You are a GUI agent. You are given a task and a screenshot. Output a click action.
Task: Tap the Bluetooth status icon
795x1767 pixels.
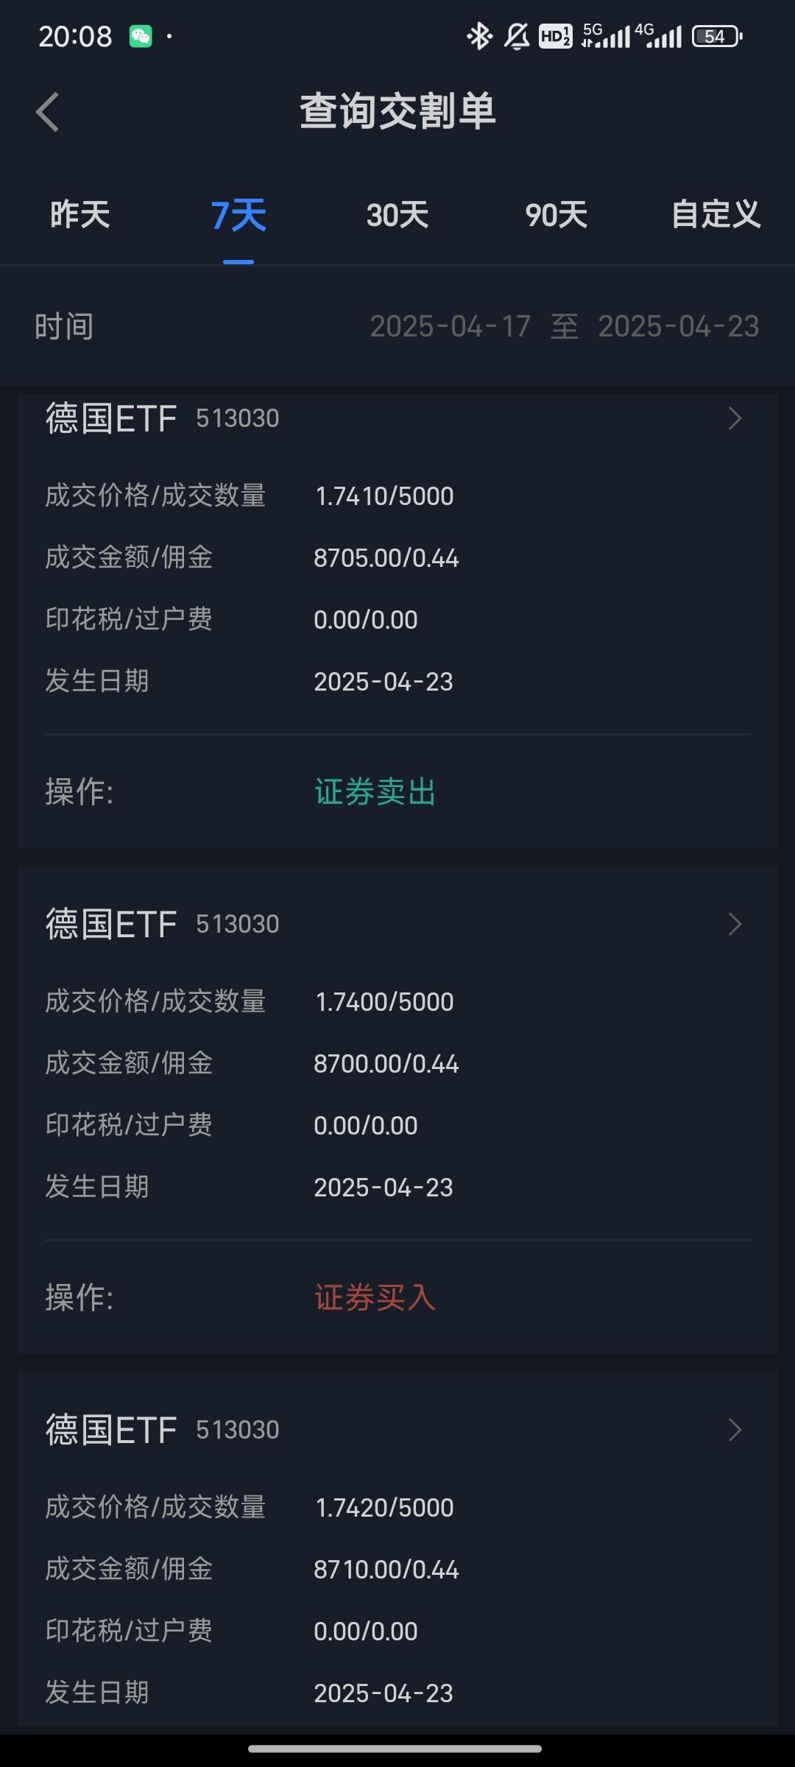479,36
